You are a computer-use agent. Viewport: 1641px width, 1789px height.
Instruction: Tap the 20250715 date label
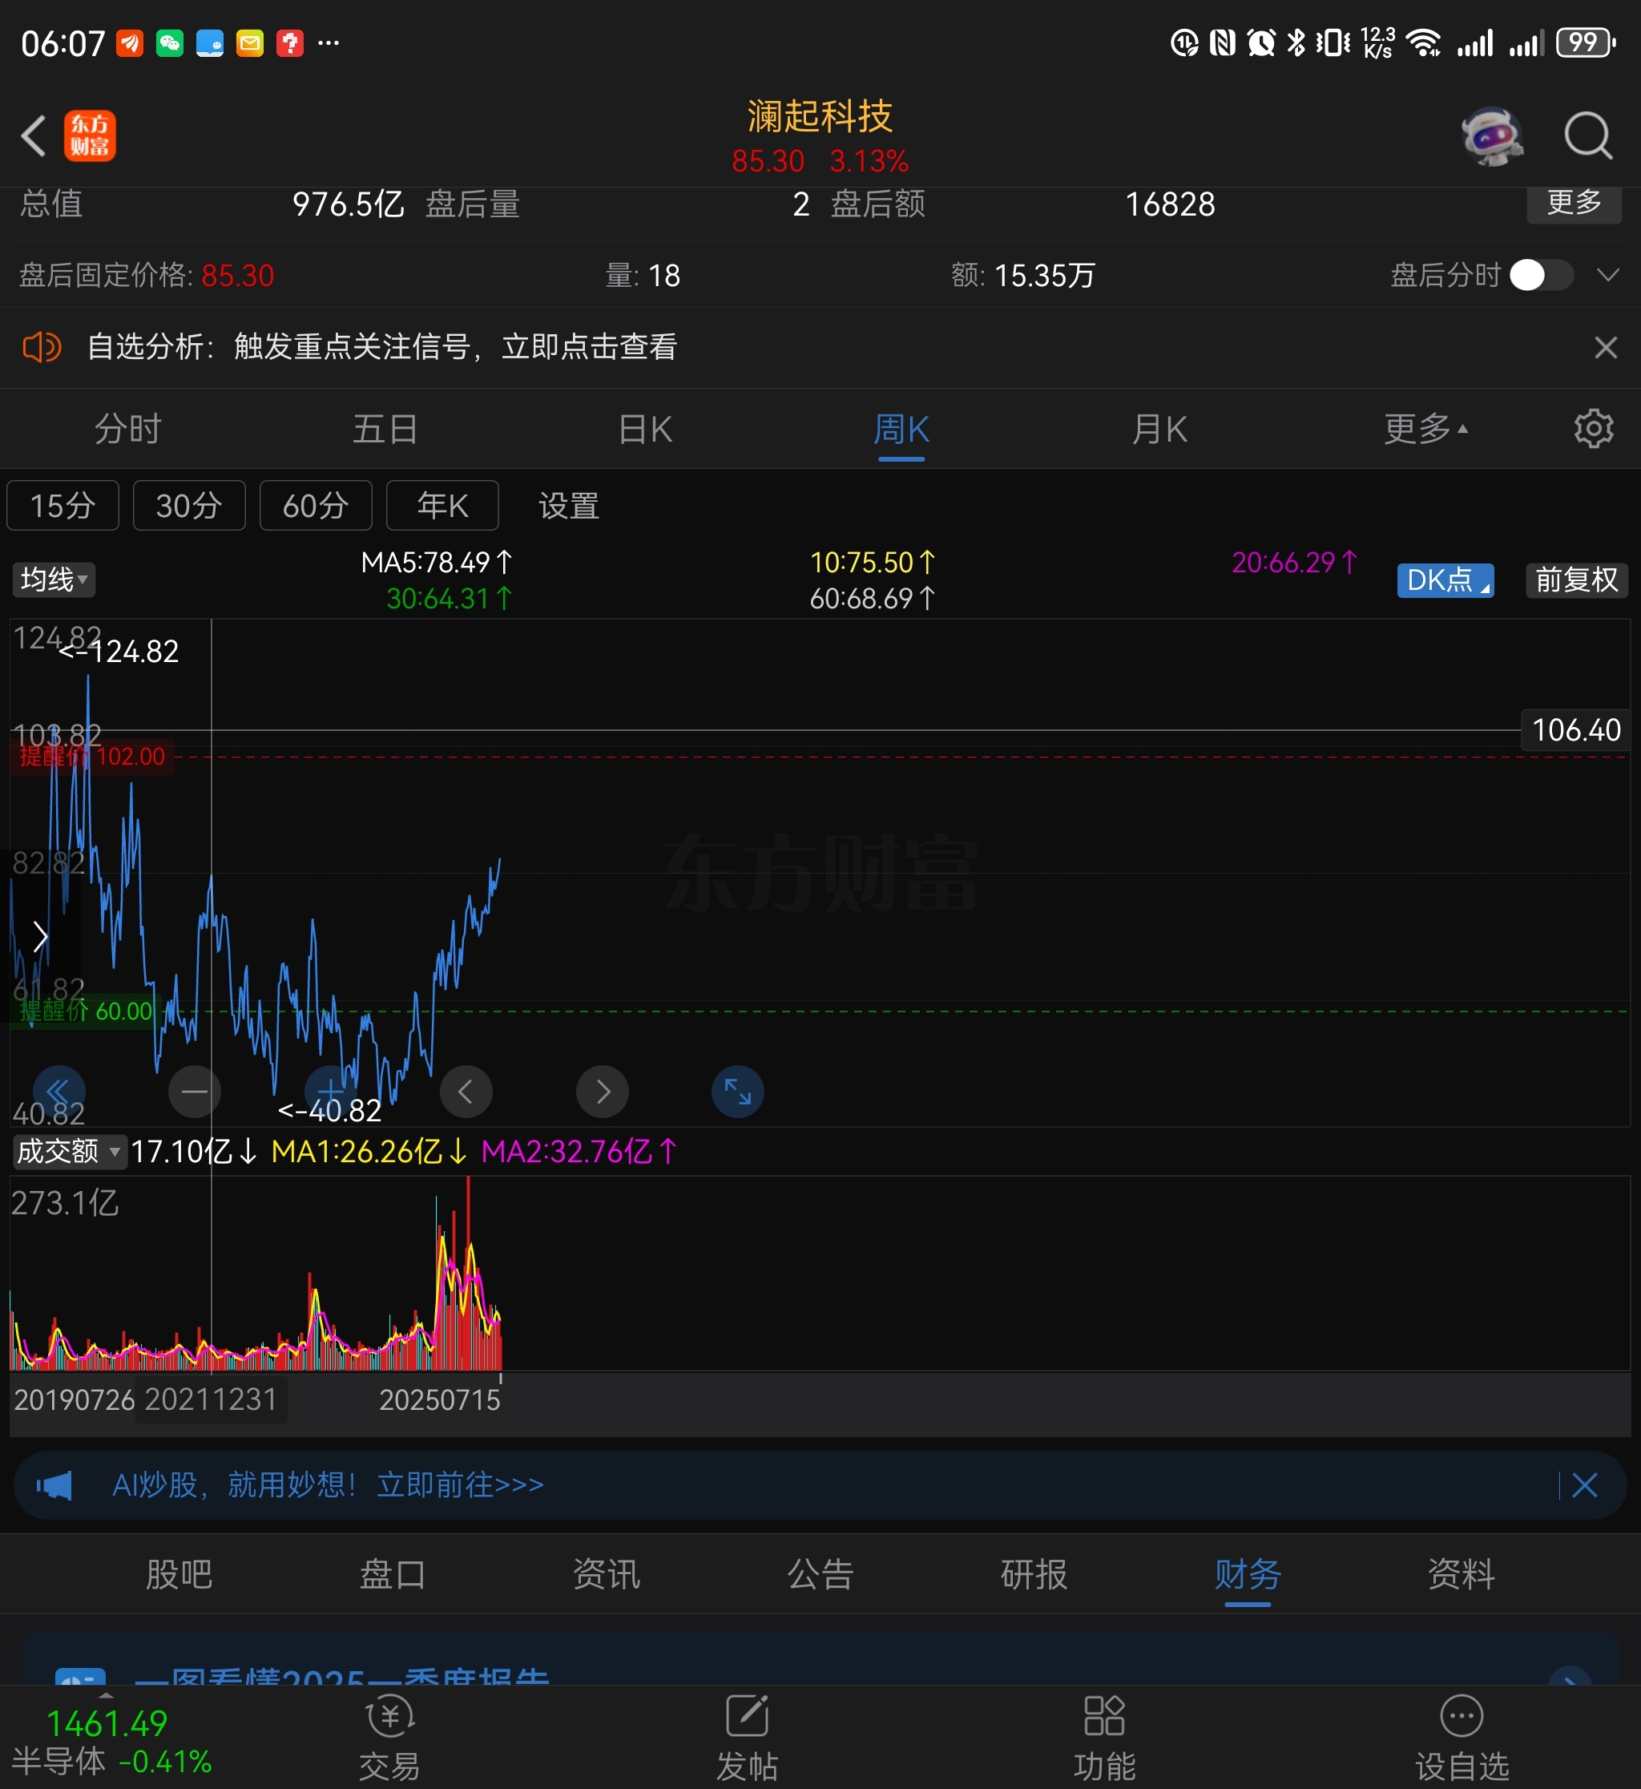coord(440,1400)
